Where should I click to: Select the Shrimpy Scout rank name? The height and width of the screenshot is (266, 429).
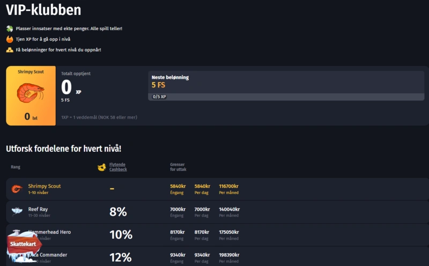(x=45, y=186)
